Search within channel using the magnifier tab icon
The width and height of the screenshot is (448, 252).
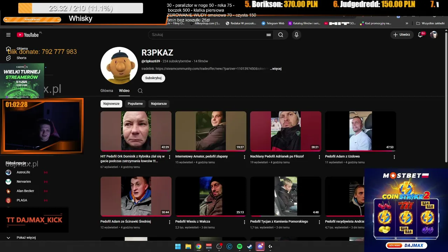pyautogui.click(x=140, y=91)
